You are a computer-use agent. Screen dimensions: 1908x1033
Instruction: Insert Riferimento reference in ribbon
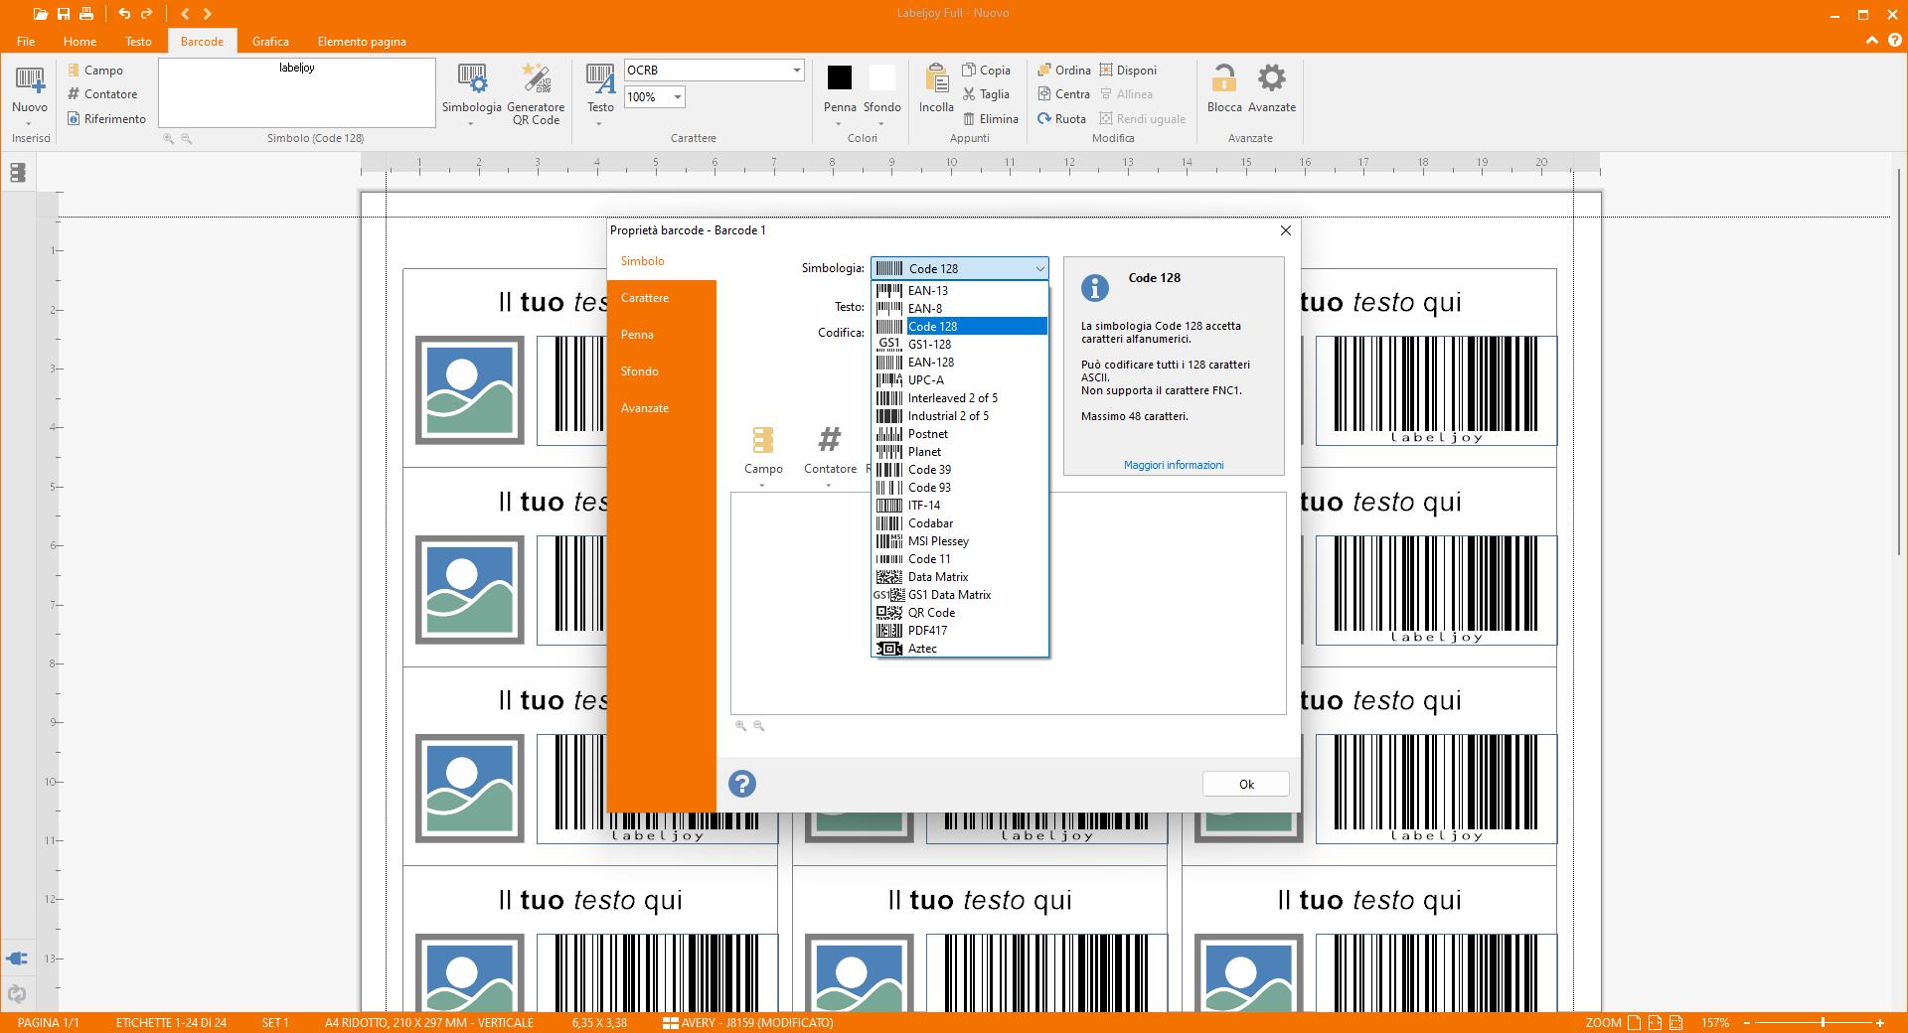[x=106, y=119]
